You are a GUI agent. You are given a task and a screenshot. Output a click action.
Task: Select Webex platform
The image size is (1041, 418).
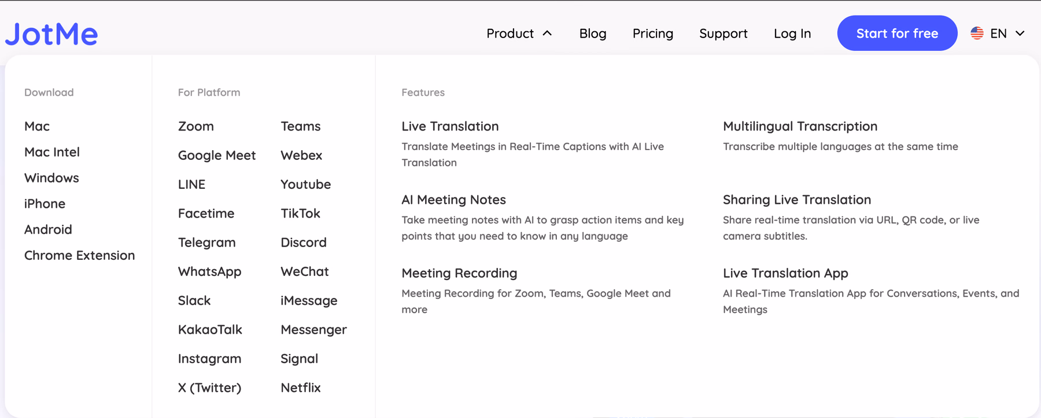tap(301, 155)
